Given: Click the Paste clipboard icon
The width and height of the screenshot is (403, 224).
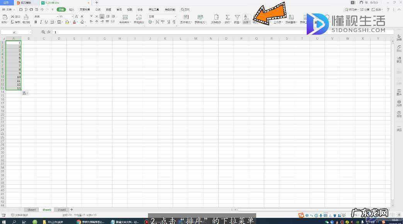Looking at the screenshot, I should click(x=5, y=18).
